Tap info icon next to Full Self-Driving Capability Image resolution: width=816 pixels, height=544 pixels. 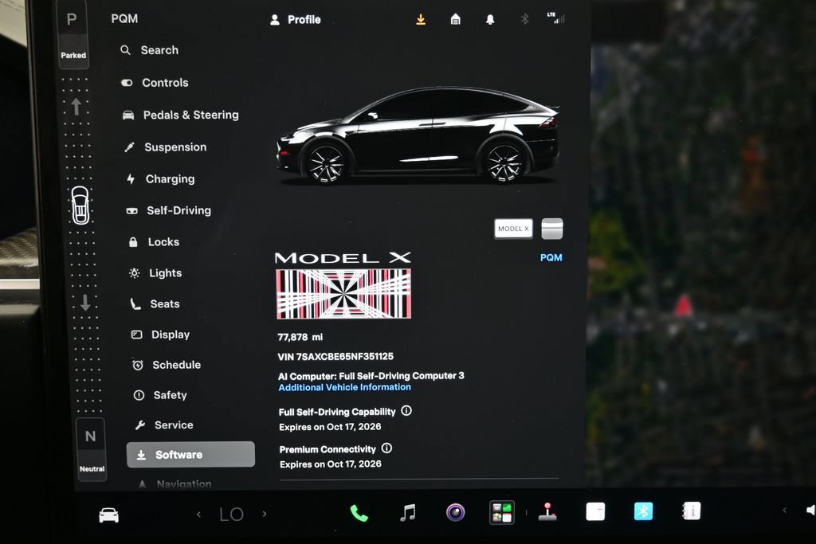pyautogui.click(x=406, y=411)
